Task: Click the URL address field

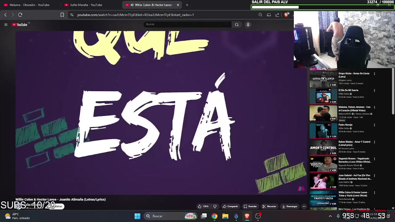Action: (x=164, y=15)
